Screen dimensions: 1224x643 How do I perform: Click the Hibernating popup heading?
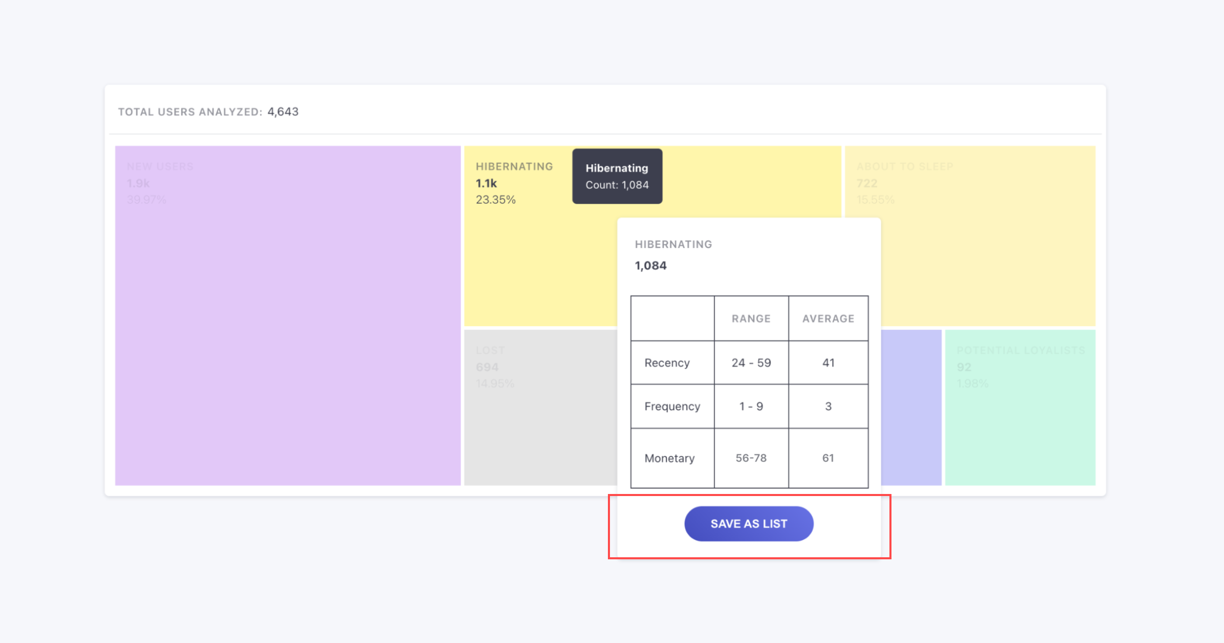(673, 244)
